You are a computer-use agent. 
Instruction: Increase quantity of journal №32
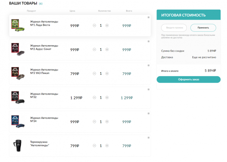107,98
